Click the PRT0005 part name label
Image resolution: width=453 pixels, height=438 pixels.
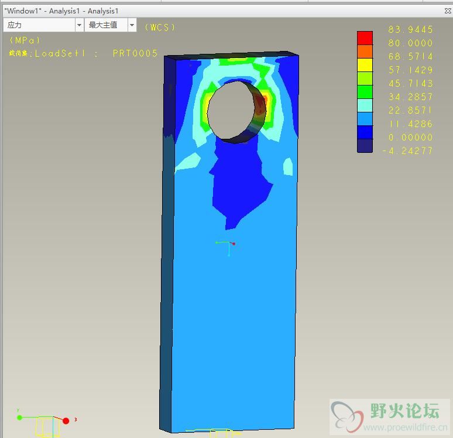point(135,53)
